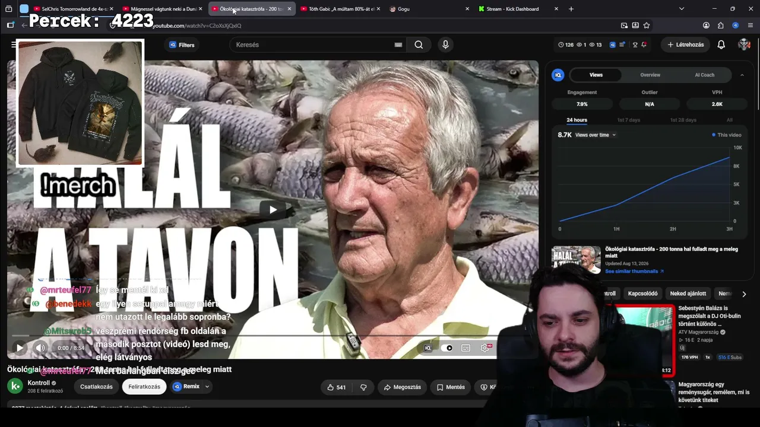
Task: Start voice search with the microphone
Action: click(445, 45)
